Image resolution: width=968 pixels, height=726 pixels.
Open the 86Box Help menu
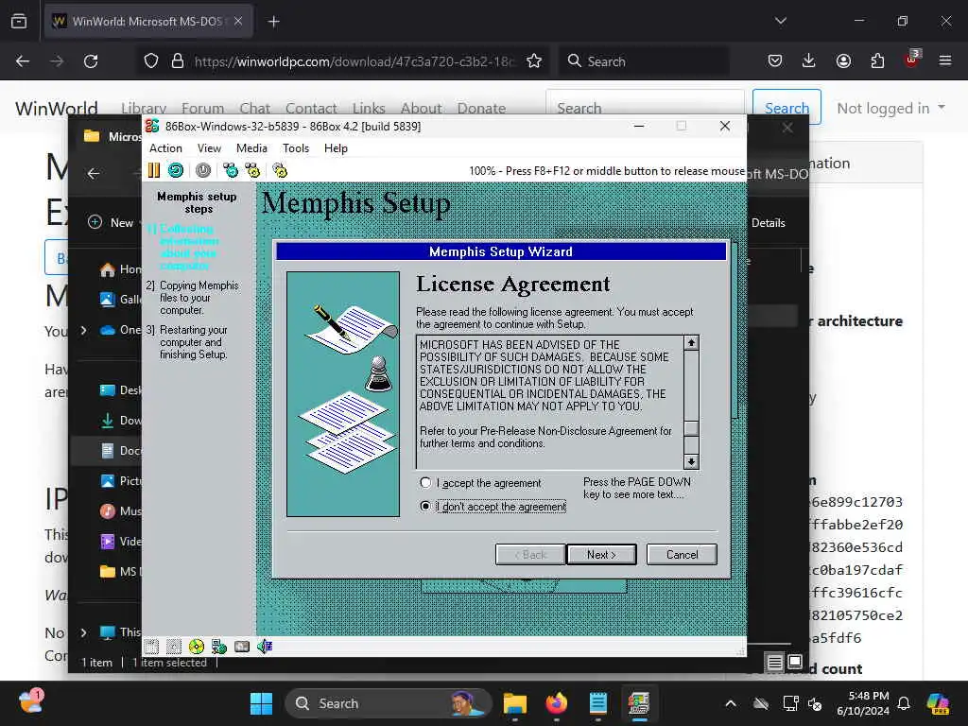tap(336, 148)
